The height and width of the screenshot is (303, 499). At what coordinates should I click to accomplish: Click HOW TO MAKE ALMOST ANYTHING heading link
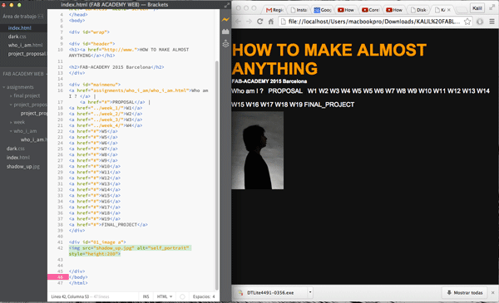[x=329, y=59]
